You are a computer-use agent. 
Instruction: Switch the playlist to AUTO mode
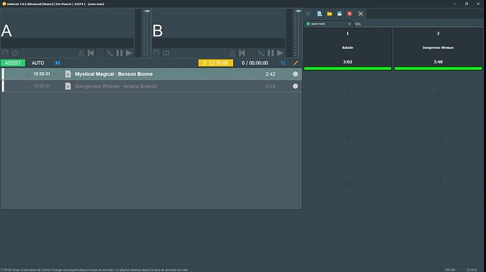coord(38,63)
